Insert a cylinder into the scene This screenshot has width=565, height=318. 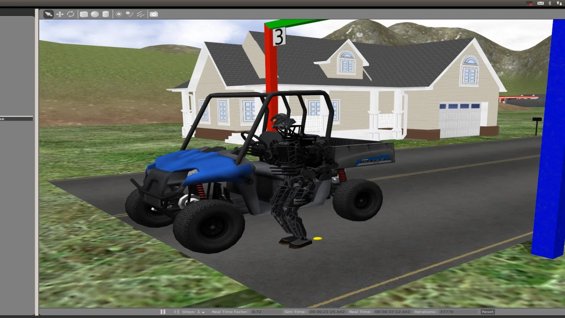click(106, 14)
